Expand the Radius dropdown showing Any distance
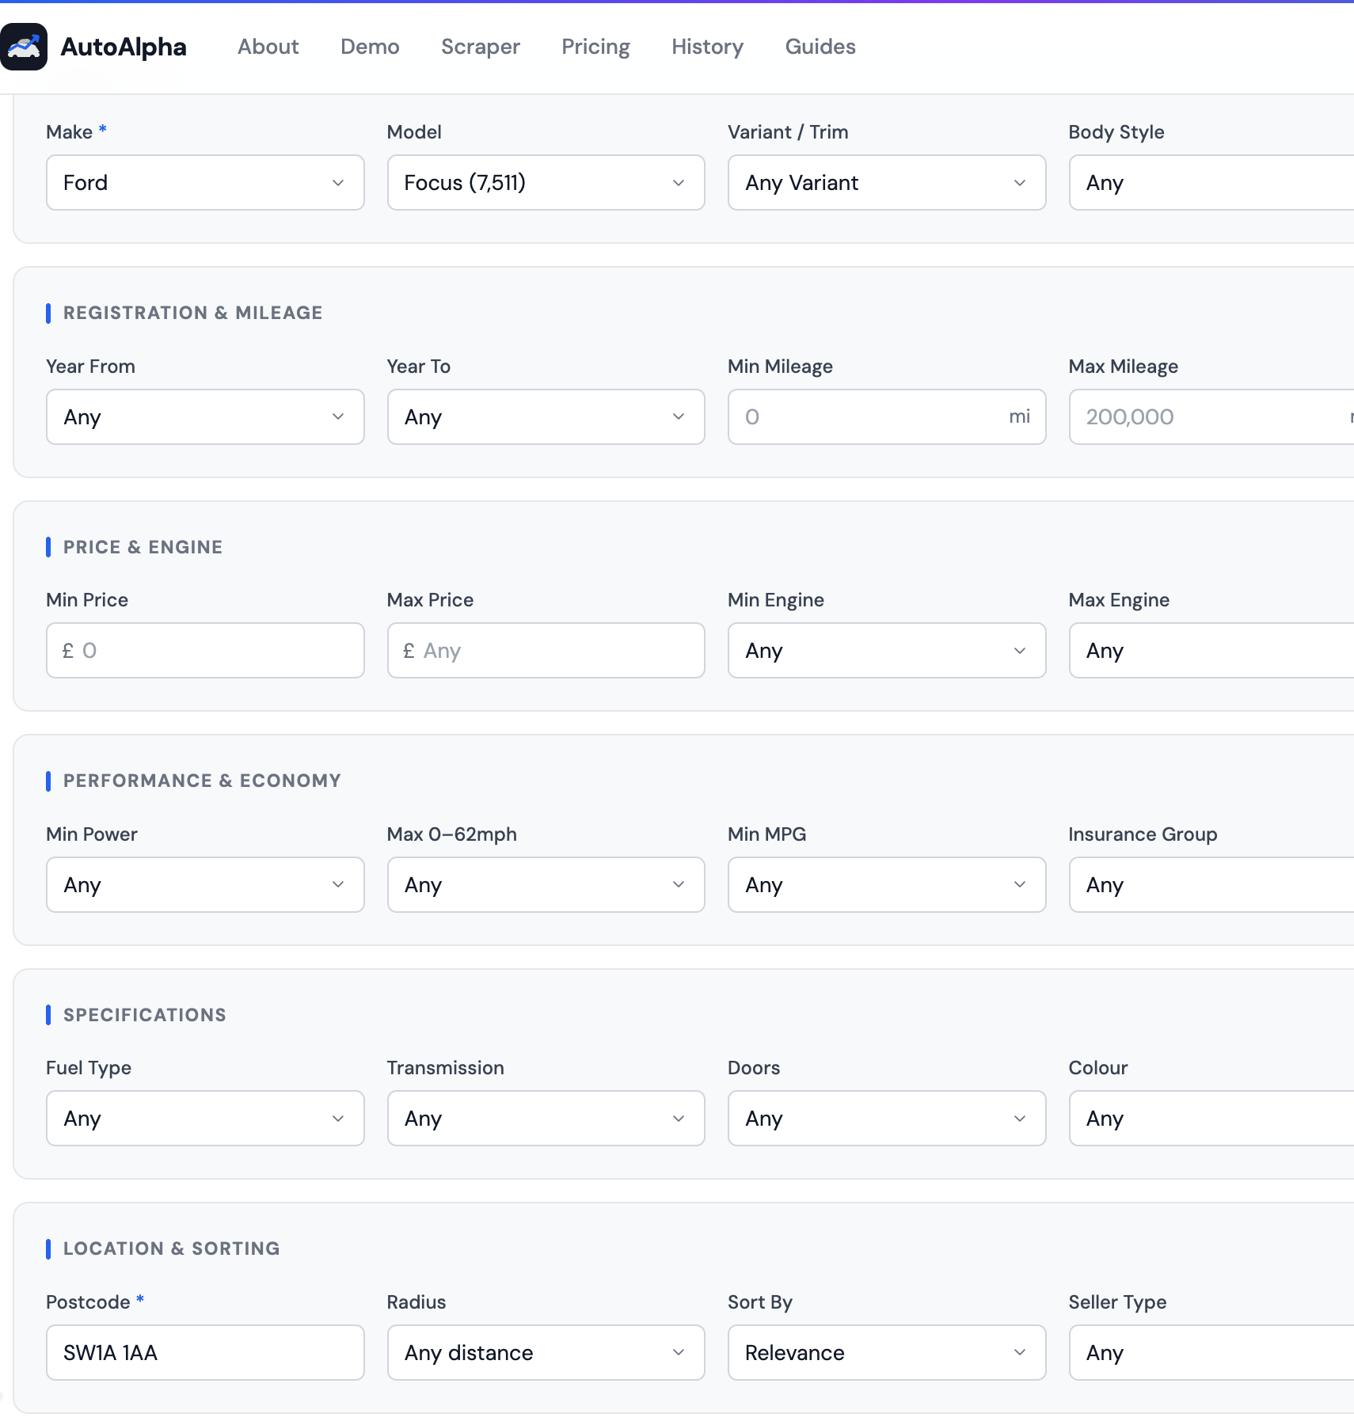This screenshot has width=1354, height=1425. click(545, 1352)
